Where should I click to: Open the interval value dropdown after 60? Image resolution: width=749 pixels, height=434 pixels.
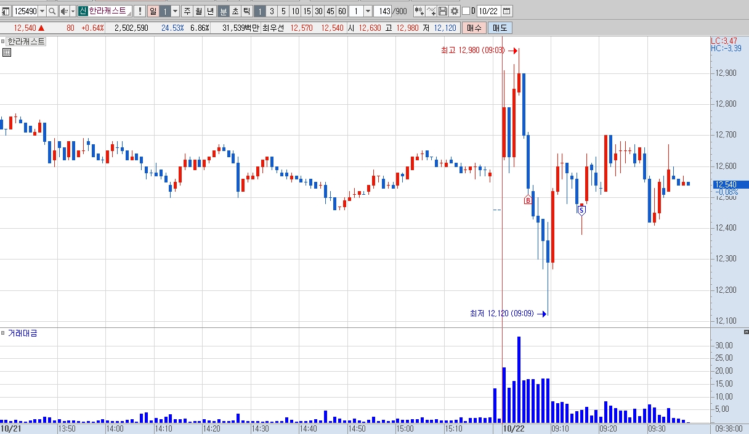[x=368, y=11]
